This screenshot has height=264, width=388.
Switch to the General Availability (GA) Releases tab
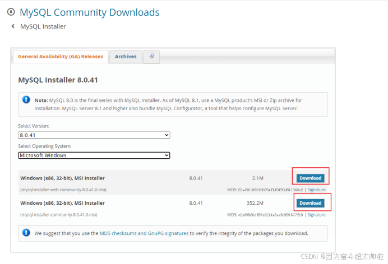(x=61, y=56)
